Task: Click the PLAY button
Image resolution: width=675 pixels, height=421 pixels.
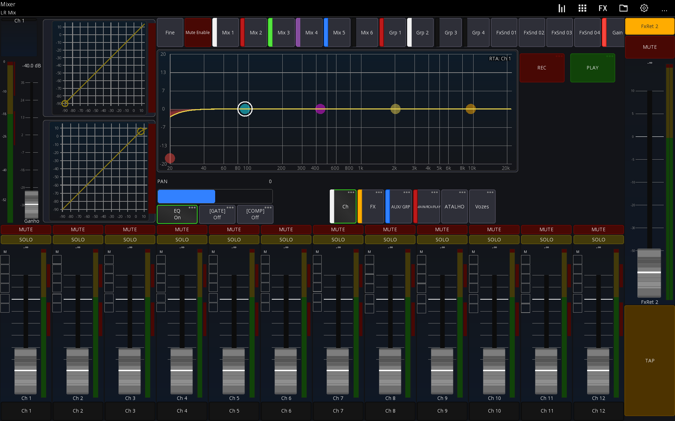Action: pyautogui.click(x=592, y=68)
